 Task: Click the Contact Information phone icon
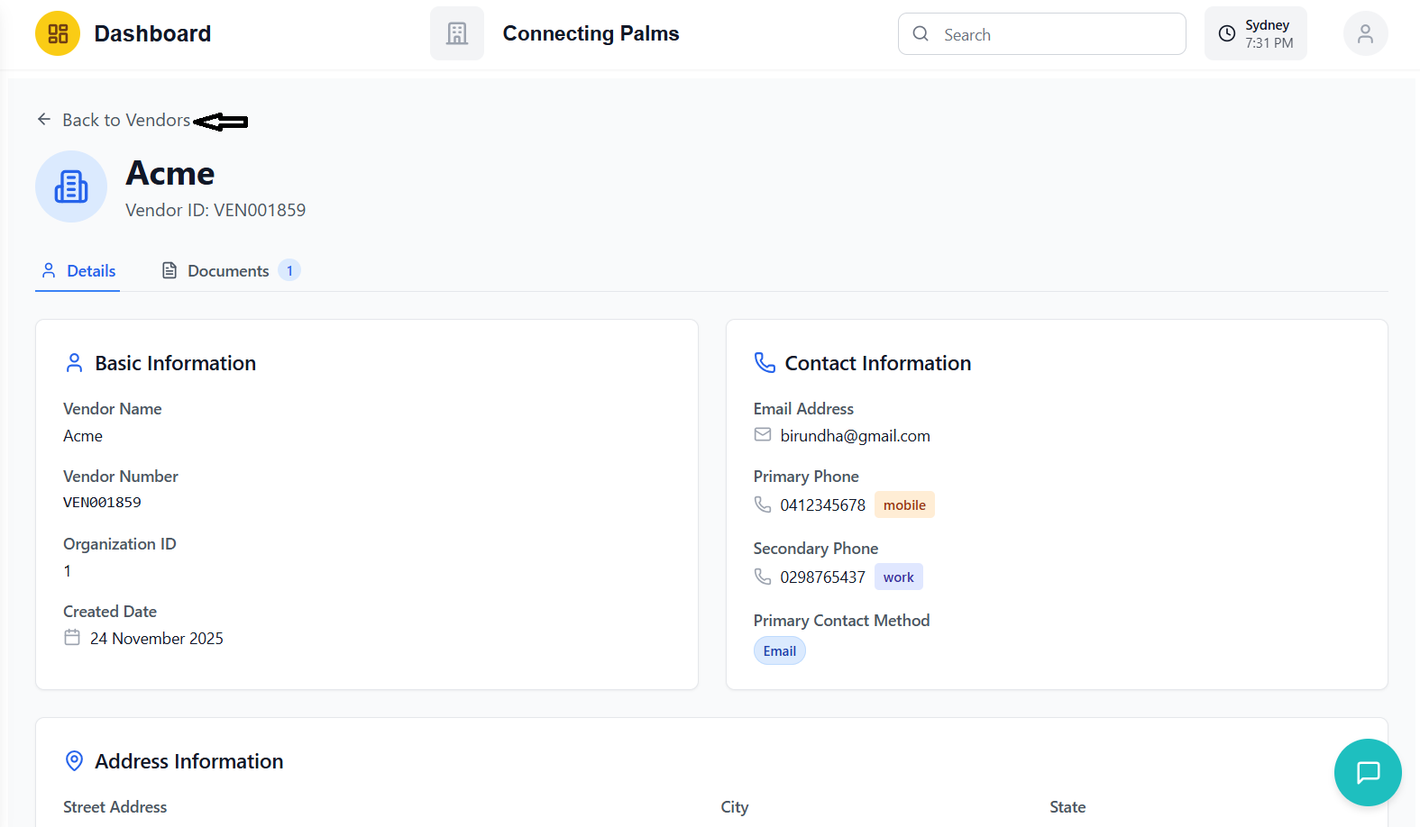tap(765, 362)
